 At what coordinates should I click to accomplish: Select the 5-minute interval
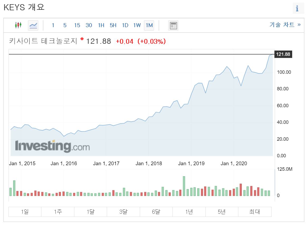[x=65, y=25]
